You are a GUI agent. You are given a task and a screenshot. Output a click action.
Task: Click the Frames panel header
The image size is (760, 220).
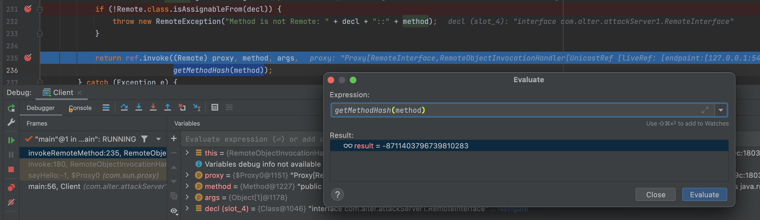pos(37,123)
